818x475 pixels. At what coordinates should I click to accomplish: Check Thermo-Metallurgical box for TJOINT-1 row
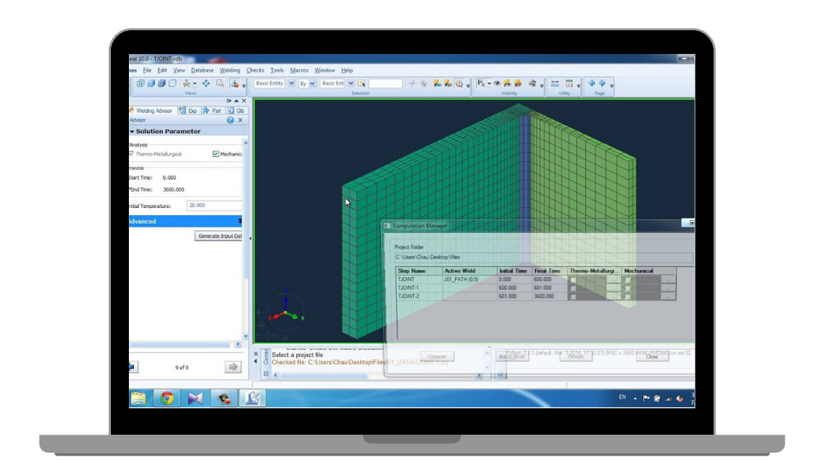(572, 288)
